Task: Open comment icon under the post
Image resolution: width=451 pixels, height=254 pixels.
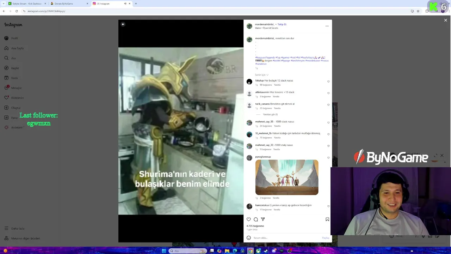Action: tap(256, 219)
